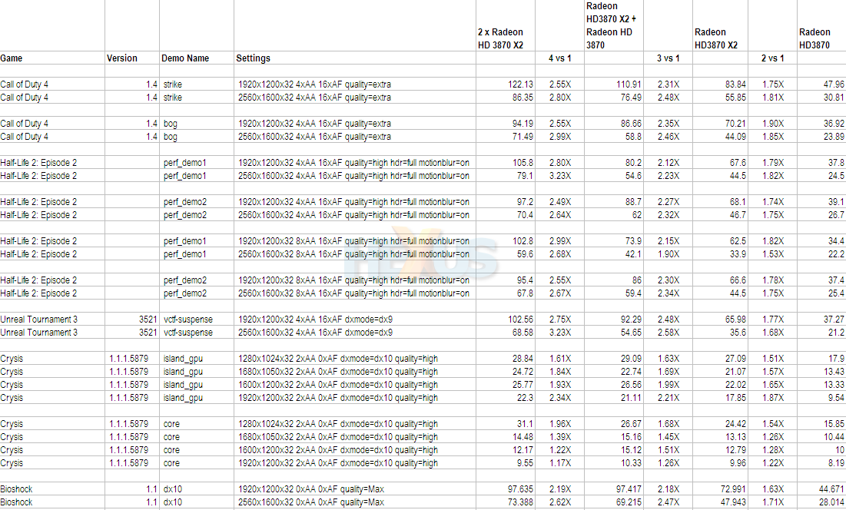The height and width of the screenshot is (510, 846).
Task: Click the 1.26X cell beside 13.13
Action: (772, 437)
